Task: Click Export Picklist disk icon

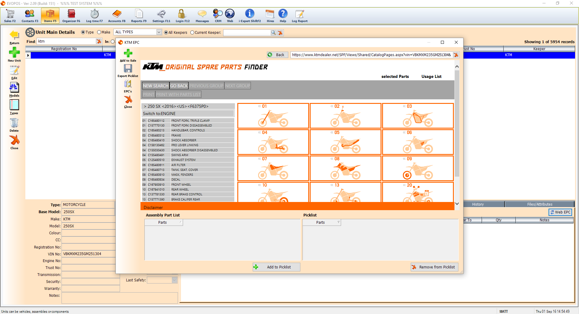Action: [x=128, y=69]
